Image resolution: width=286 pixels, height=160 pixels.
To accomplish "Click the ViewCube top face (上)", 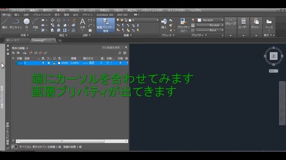I will (x=273, y=56).
